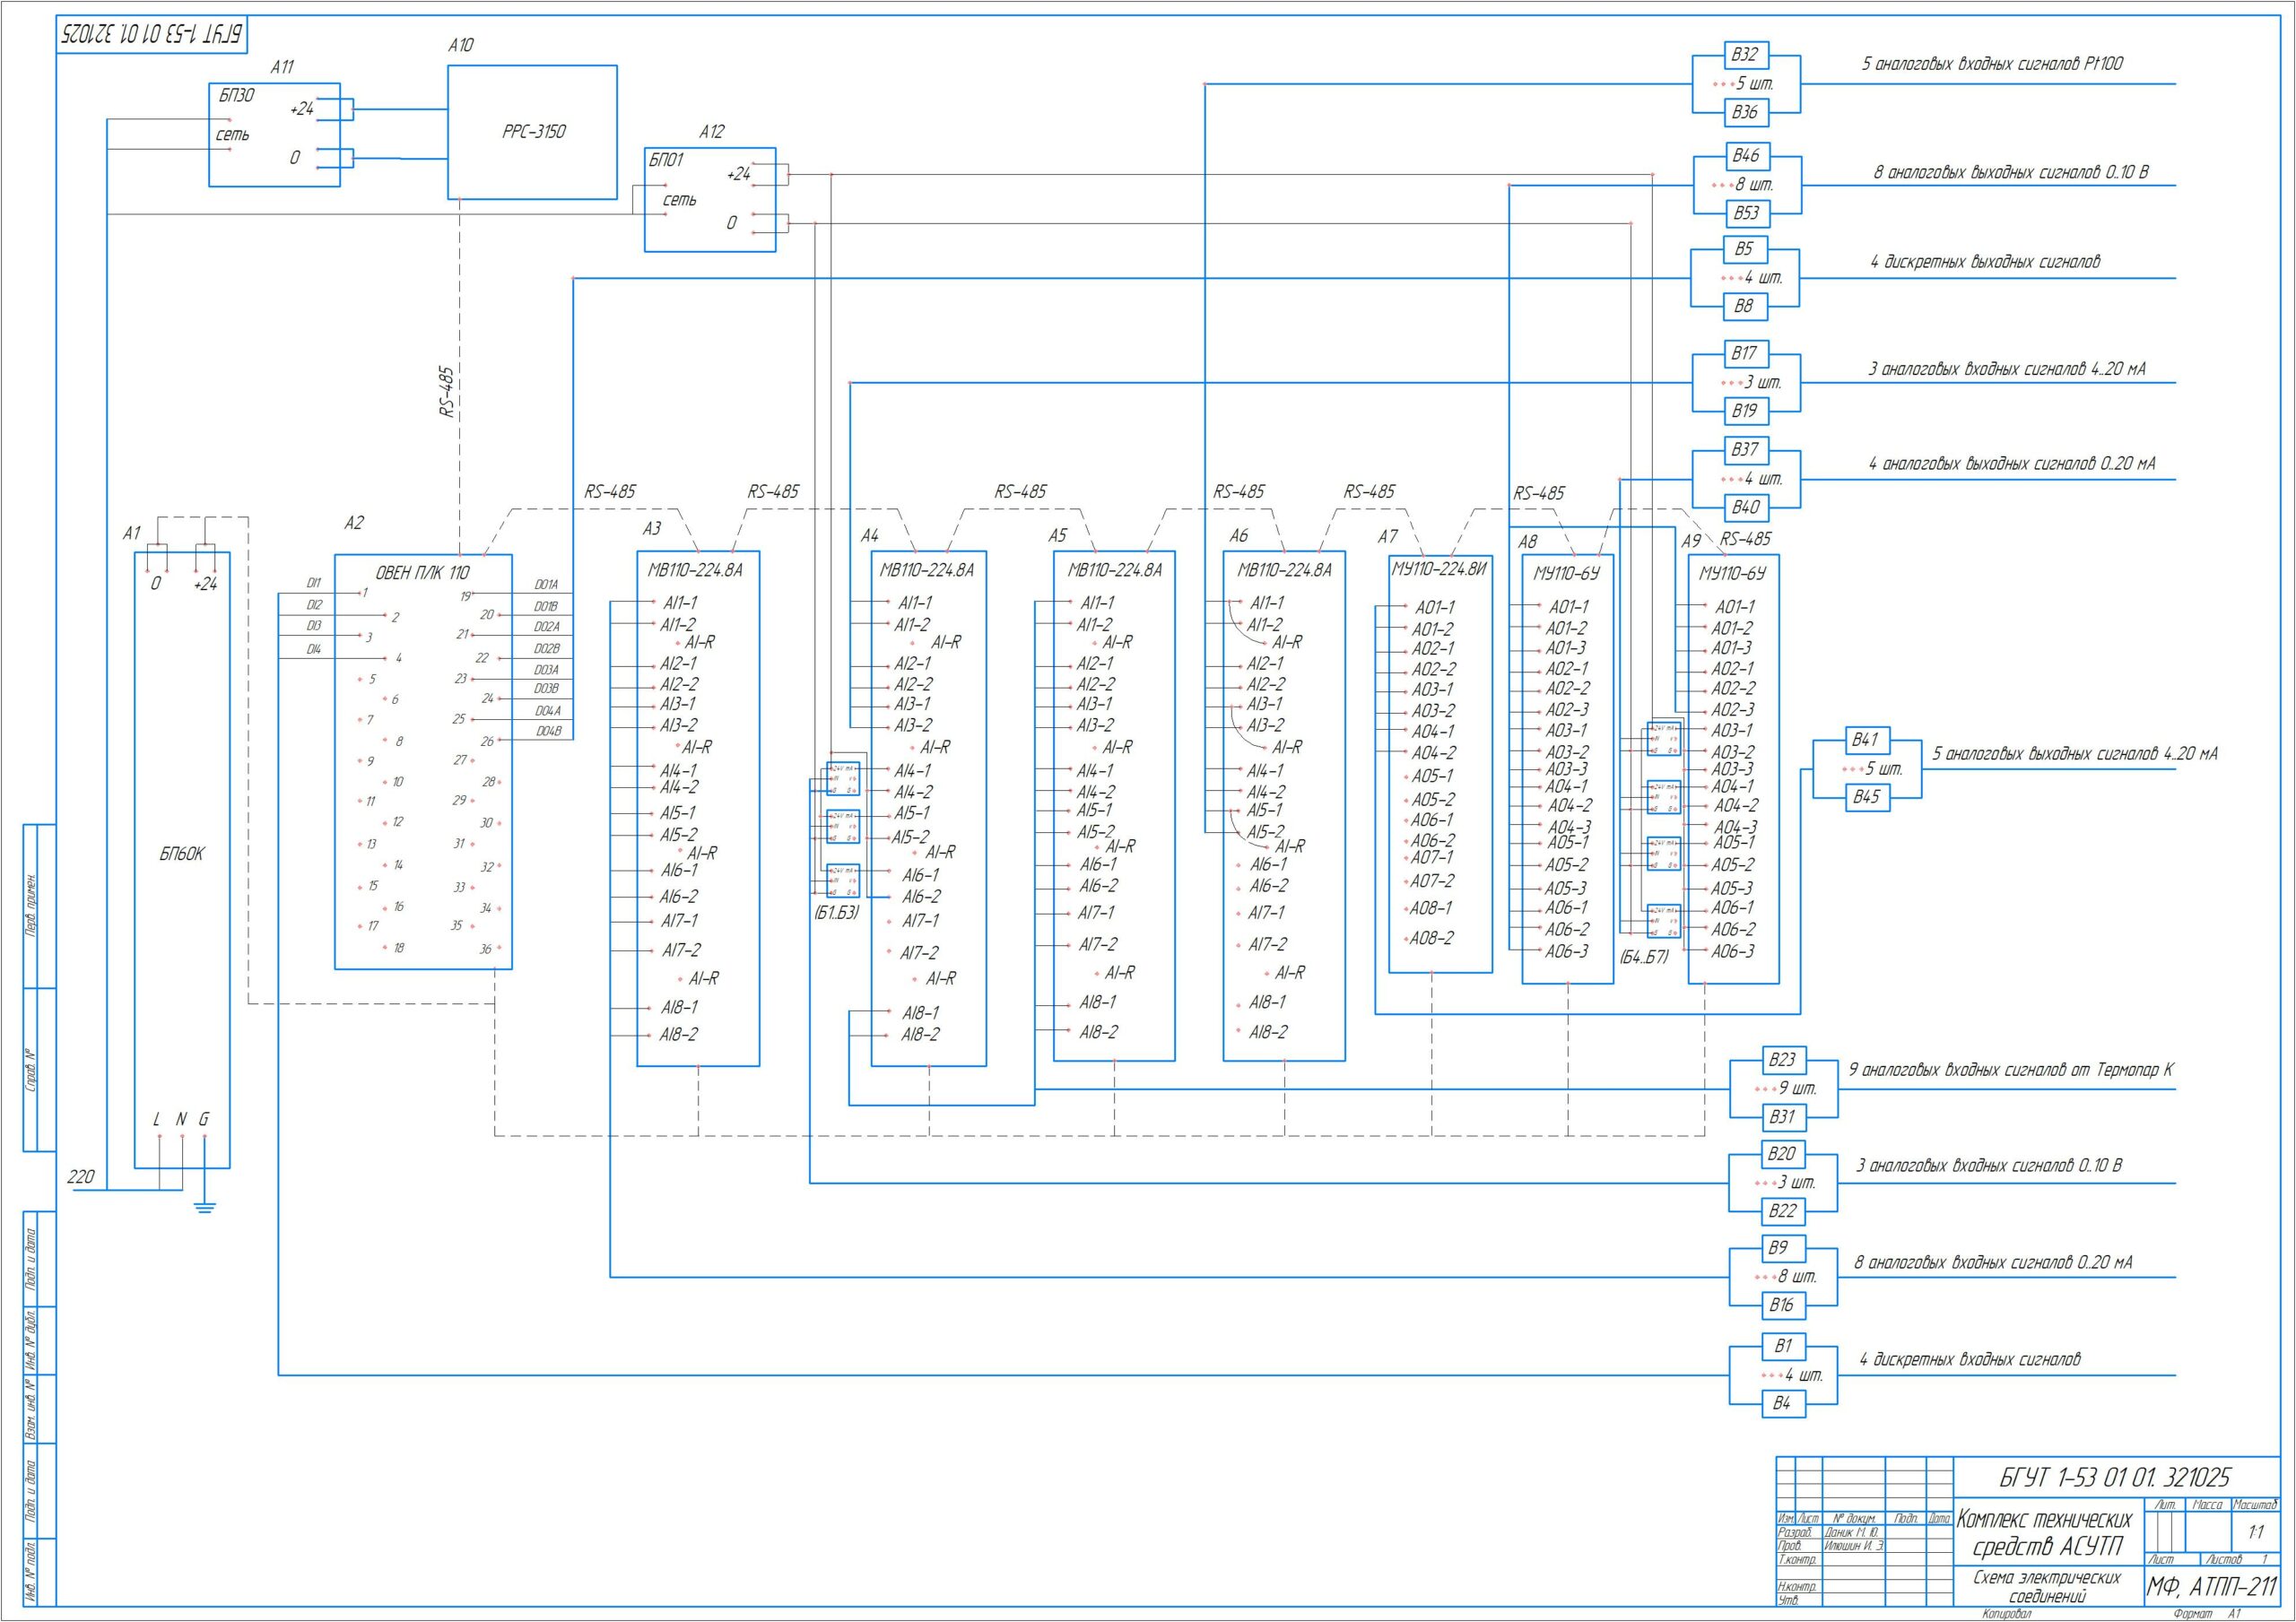The height and width of the screenshot is (1622, 2296).
Task: Click the DO4B output label
Action: coord(548,731)
